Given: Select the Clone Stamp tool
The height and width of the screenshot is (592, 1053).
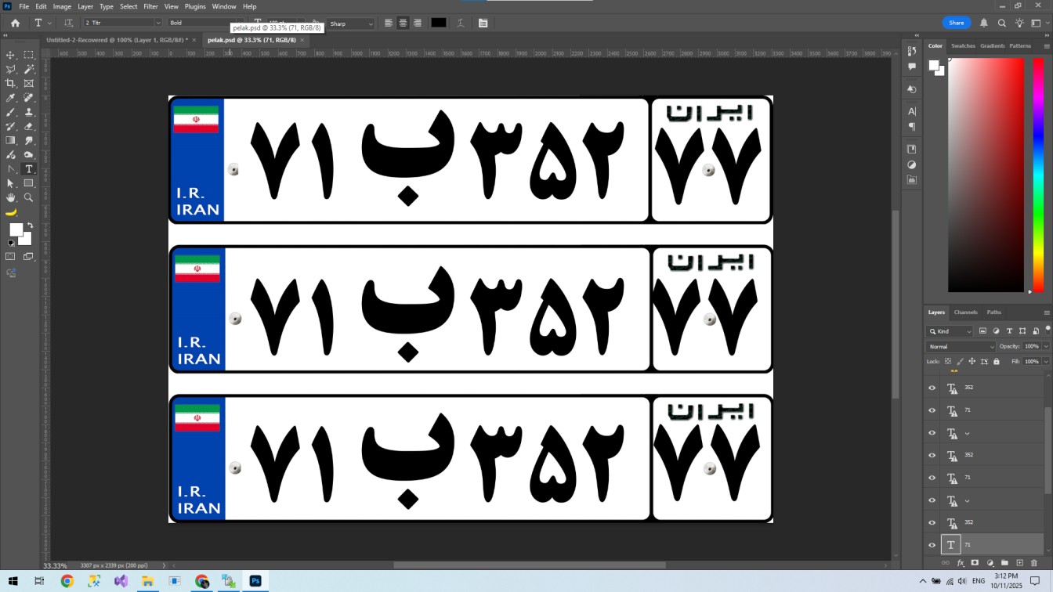Looking at the screenshot, I should pos(29,112).
